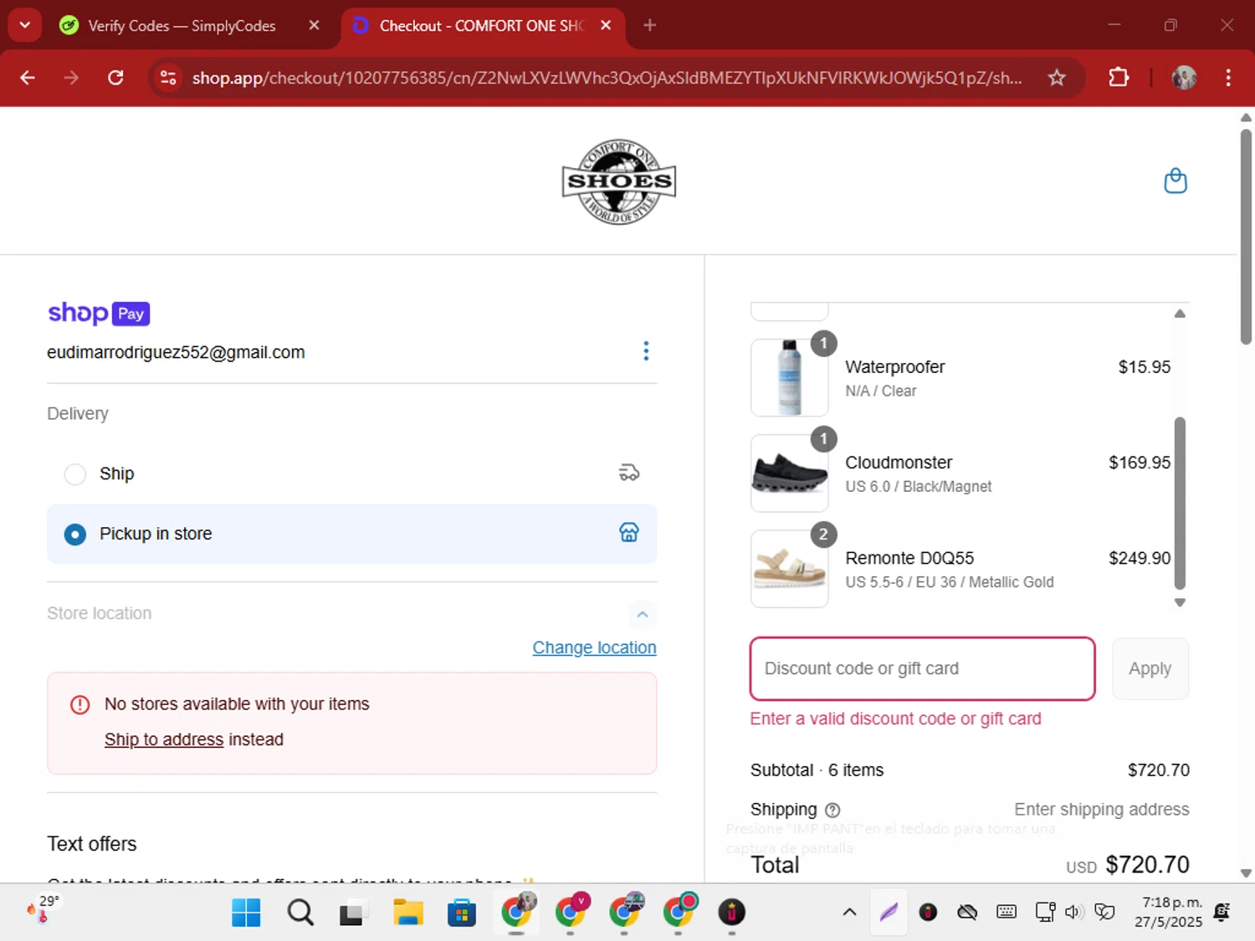Open File Explorer from the taskbar
The height and width of the screenshot is (941, 1255).
pos(407,913)
